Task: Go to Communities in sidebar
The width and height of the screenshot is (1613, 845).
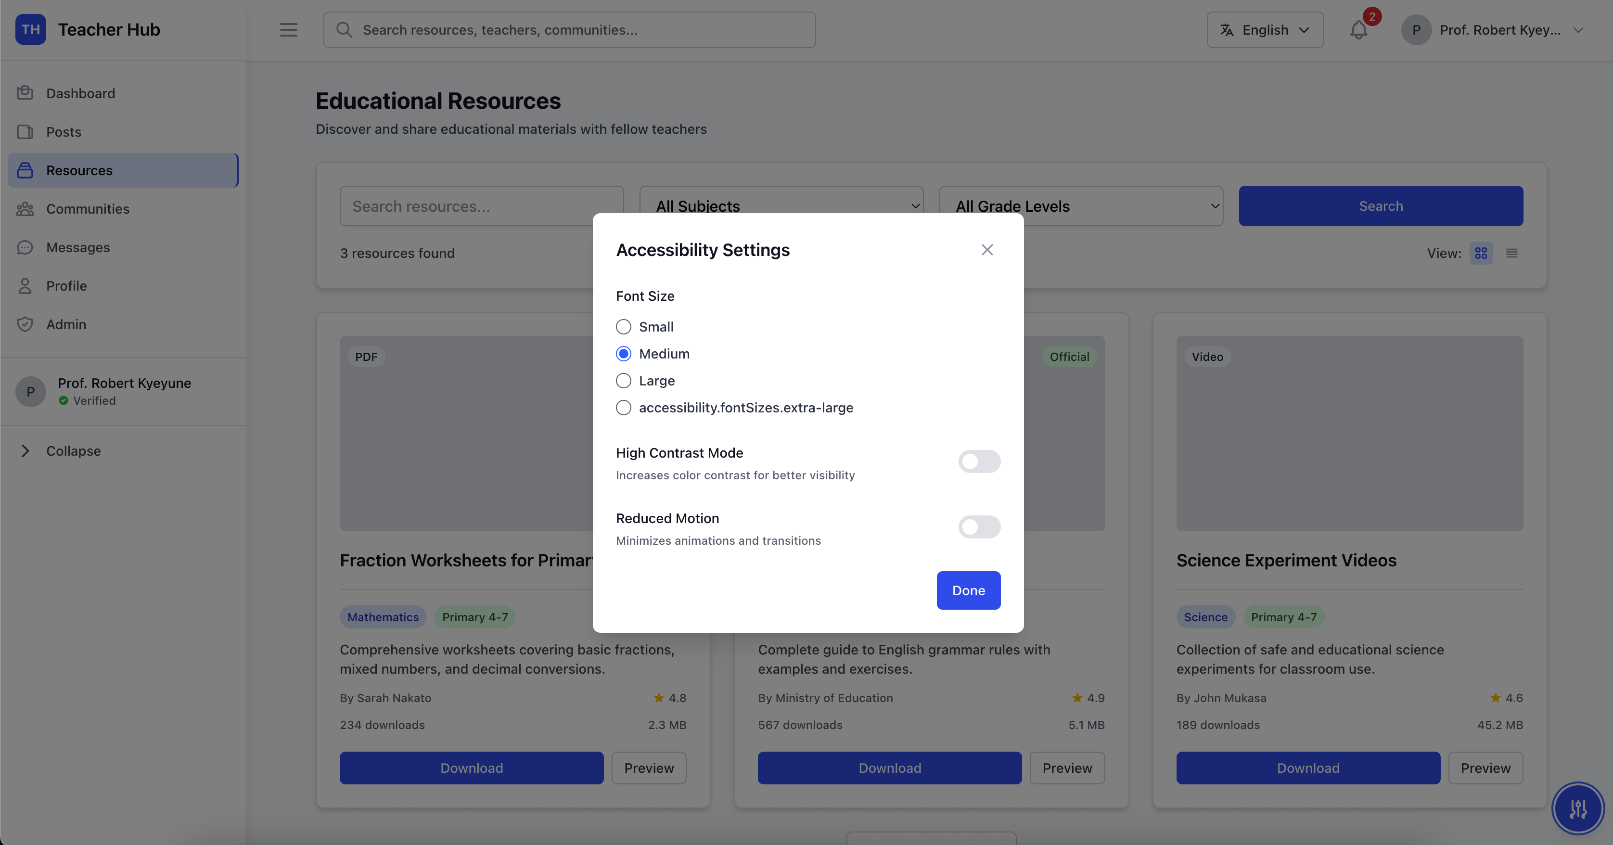Action: tap(88, 209)
